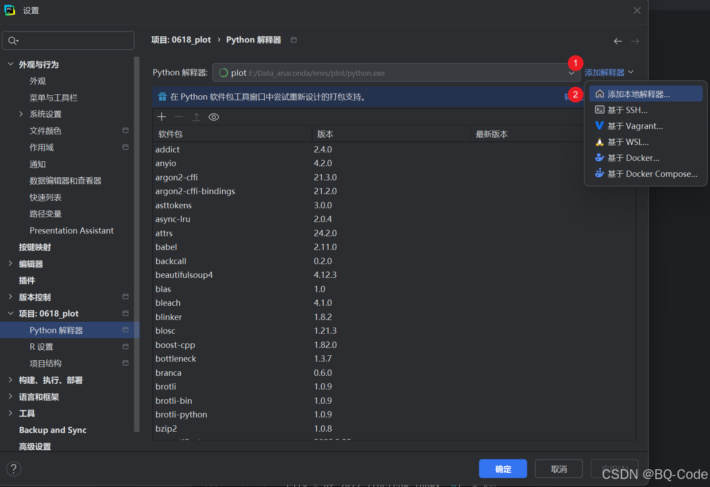
Task: Click the 取消 button to discard changes
Action: [x=559, y=468]
